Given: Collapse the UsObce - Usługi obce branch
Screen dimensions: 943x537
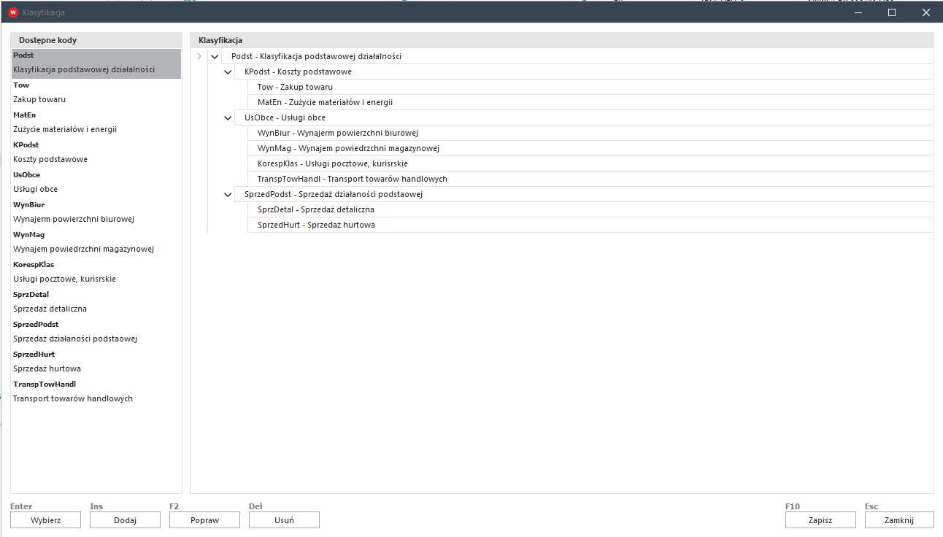Looking at the screenshot, I should [228, 117].
